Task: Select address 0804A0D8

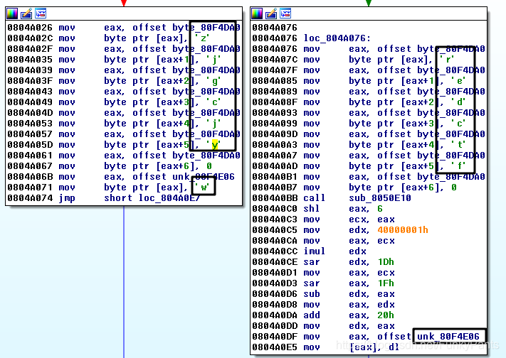Action: [275, 304]
